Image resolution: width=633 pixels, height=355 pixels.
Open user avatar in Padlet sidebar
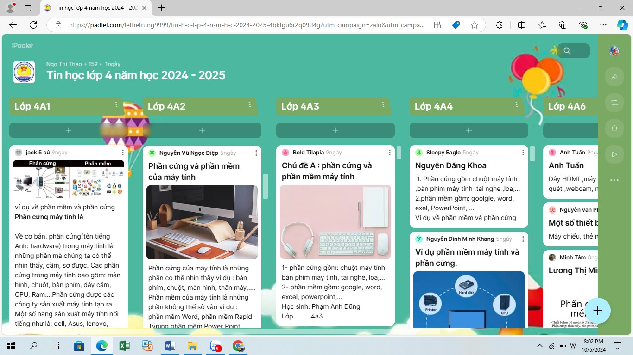614,51
